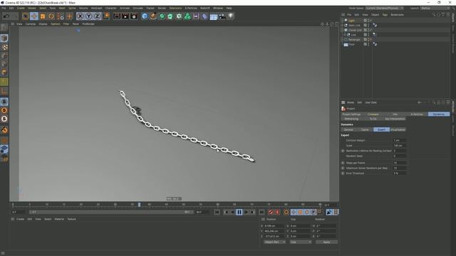Open the Dynamics tab in Attributes
456x256 pixels.
pos(439,114)
